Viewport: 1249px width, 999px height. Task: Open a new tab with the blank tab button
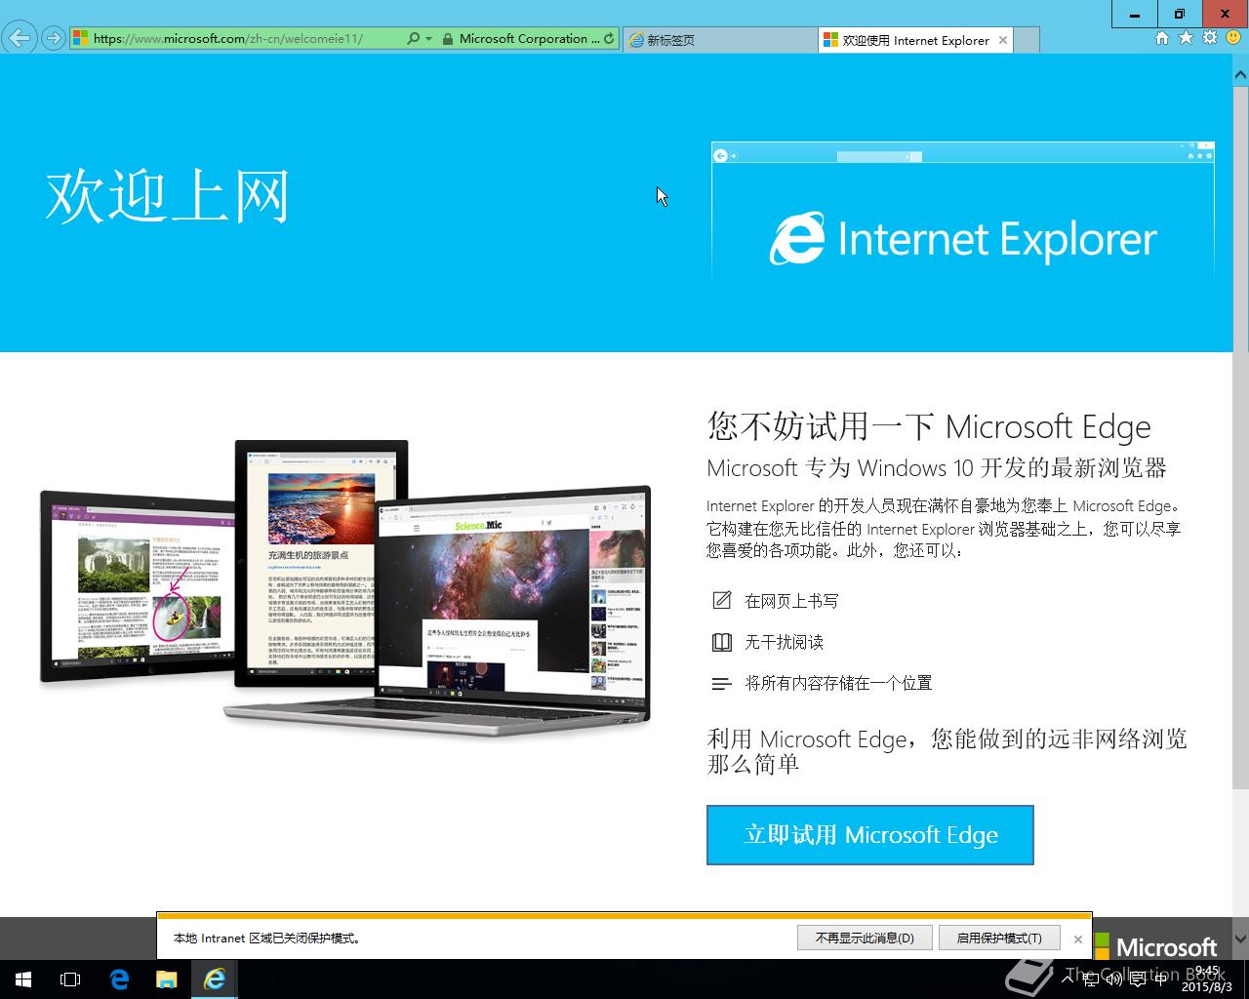click(1027, 40)
